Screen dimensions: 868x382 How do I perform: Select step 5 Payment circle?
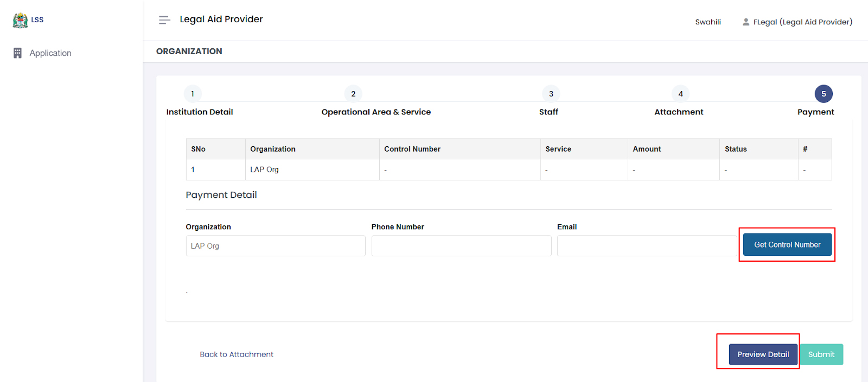pos(823,94)
